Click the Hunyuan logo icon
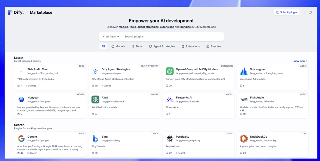Viewport: 320px width, 161px height. click(21, 99)
